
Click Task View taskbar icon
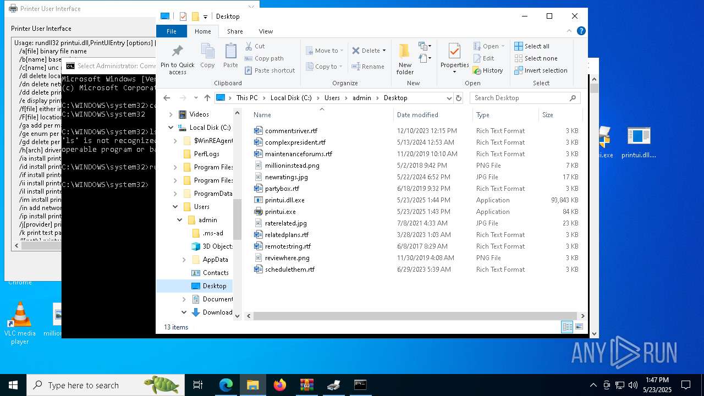[198, 385]
